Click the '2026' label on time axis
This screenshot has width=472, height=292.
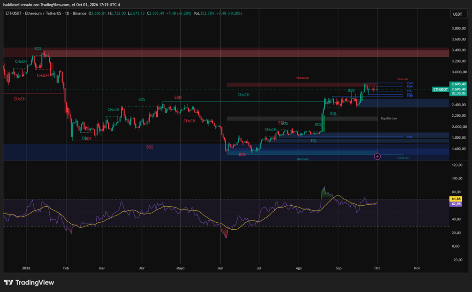[26, 268]
